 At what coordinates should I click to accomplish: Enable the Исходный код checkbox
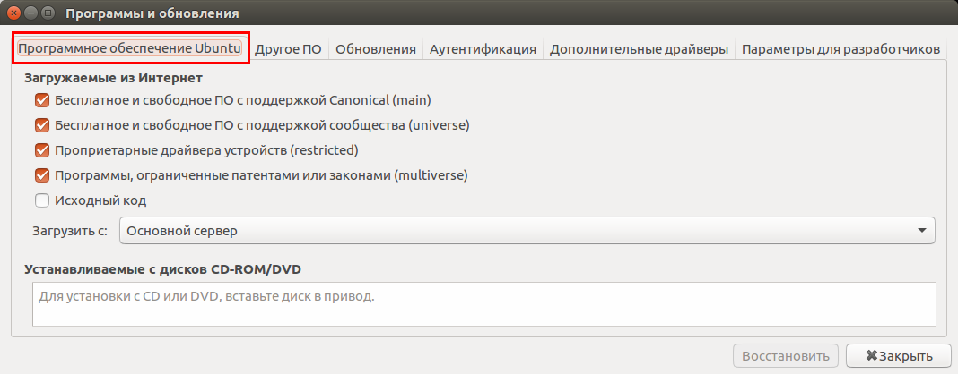[42, 200]
